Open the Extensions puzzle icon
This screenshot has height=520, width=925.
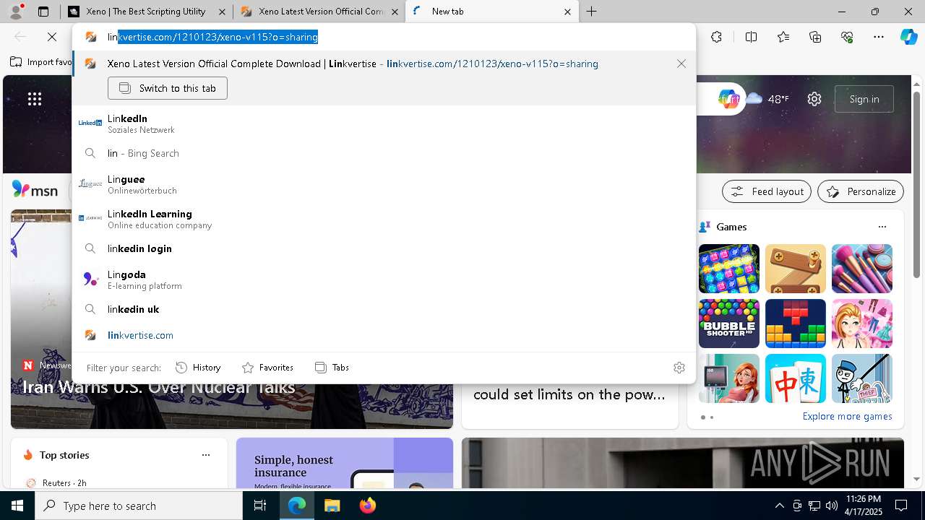716,37
